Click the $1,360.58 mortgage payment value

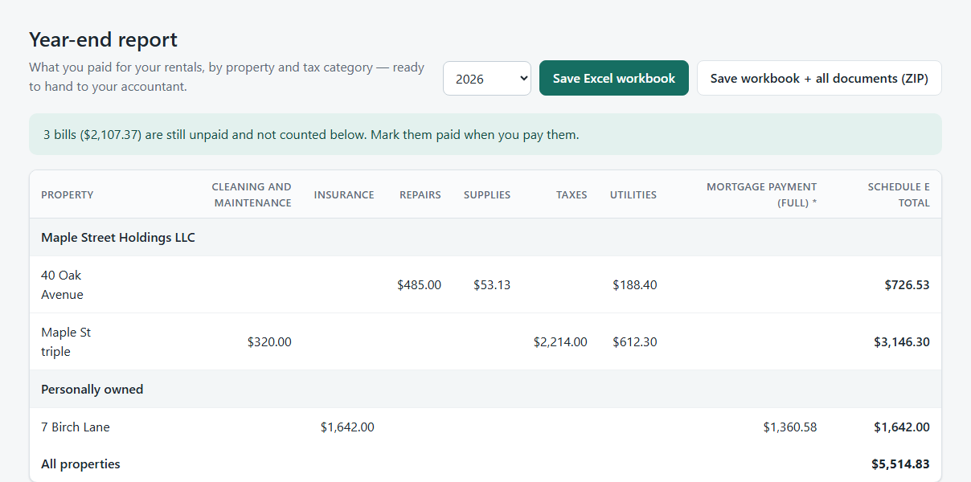point(790,427)
